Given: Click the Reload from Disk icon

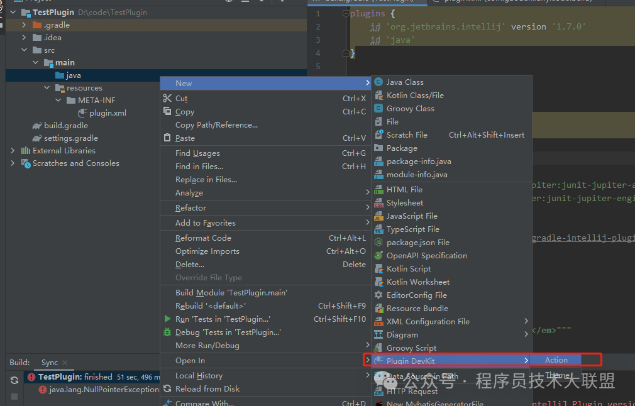Looking at the screenshot, I should tap(167, 388).
